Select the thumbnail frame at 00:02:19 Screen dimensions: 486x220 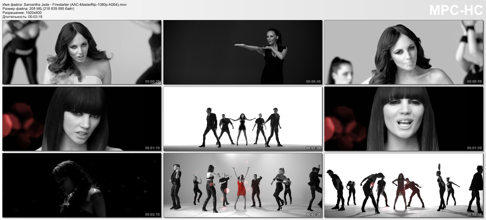point(82,185)
